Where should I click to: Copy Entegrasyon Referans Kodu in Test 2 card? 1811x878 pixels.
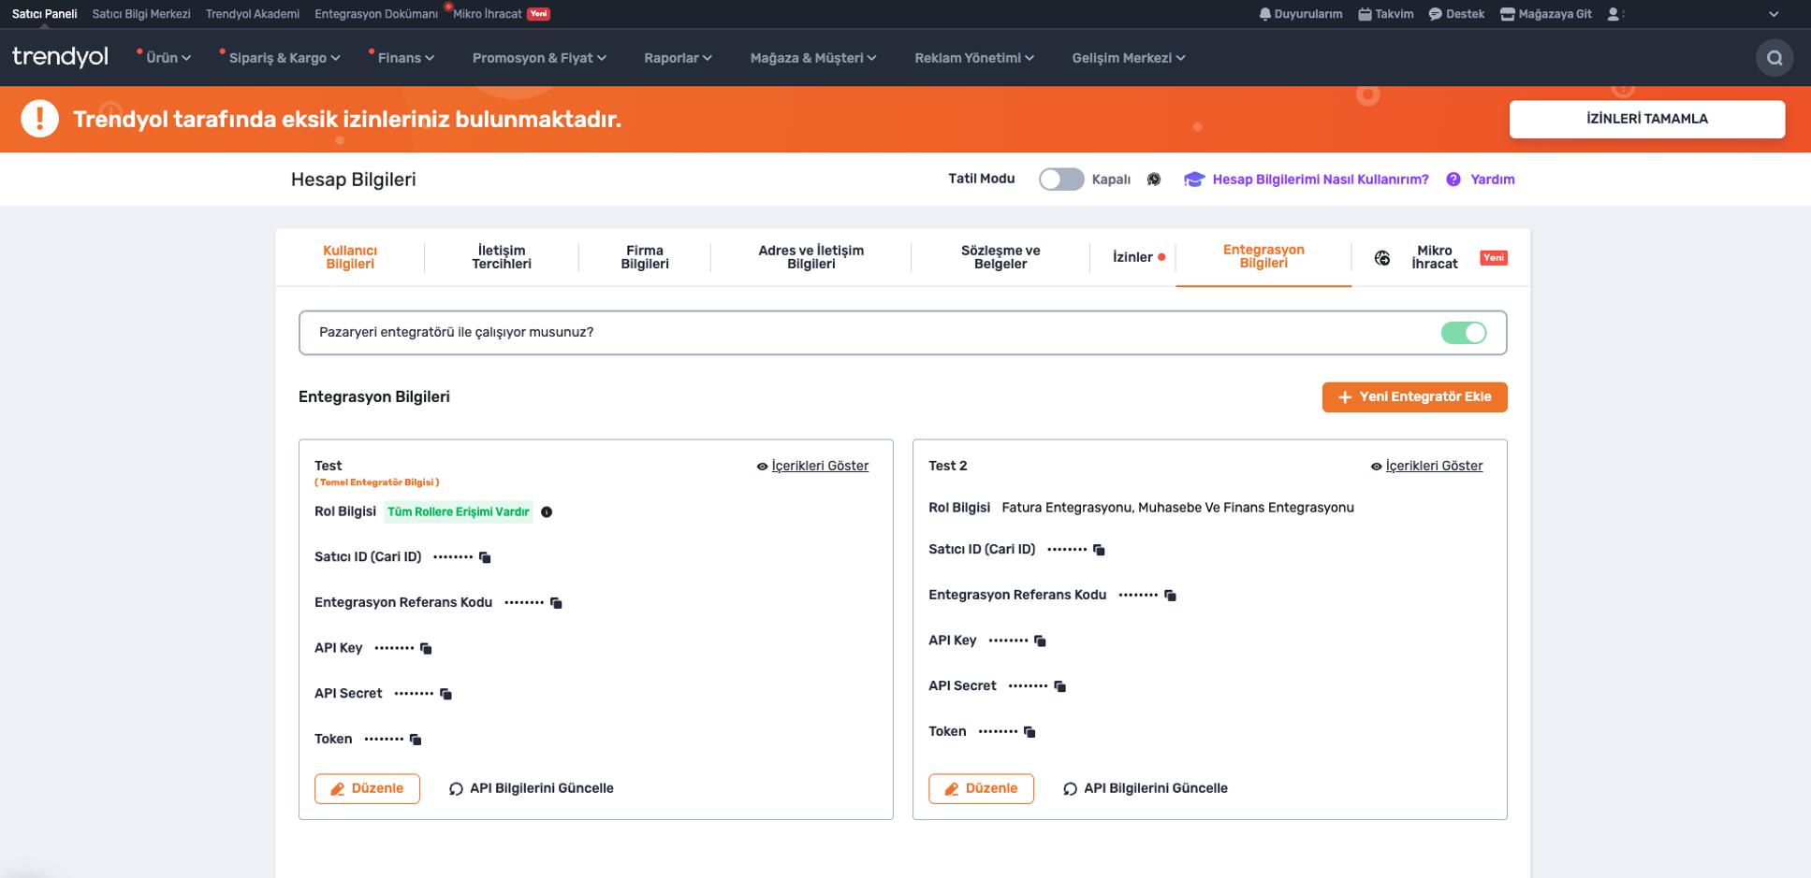click(1170, 596)
